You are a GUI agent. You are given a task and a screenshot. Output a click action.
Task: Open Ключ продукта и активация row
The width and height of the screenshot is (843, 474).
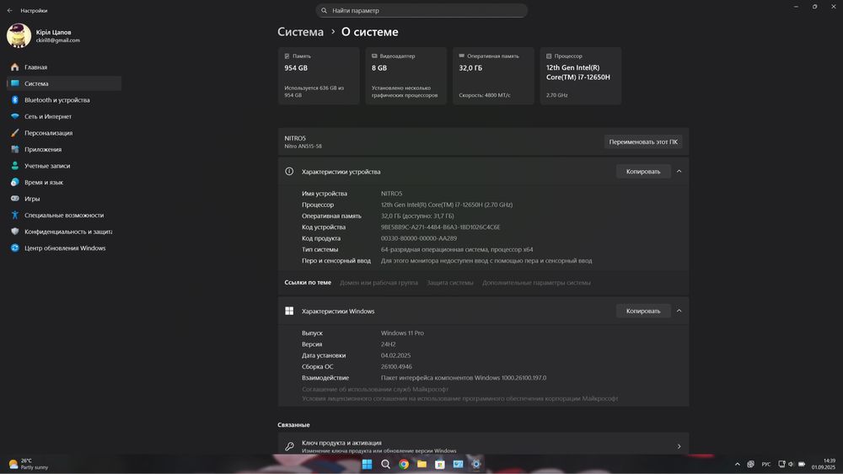pyautogui.click(x=483, y=445)
